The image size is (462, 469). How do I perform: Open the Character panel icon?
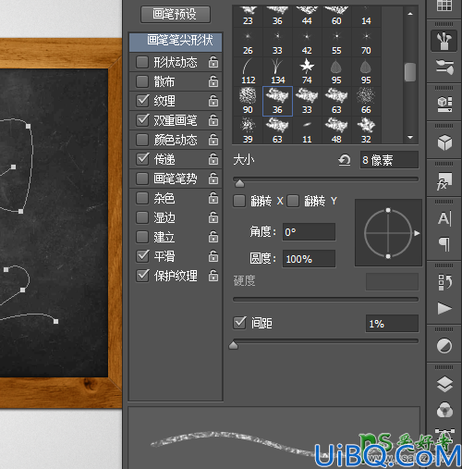pyautogui.click(x=444, y=218)
